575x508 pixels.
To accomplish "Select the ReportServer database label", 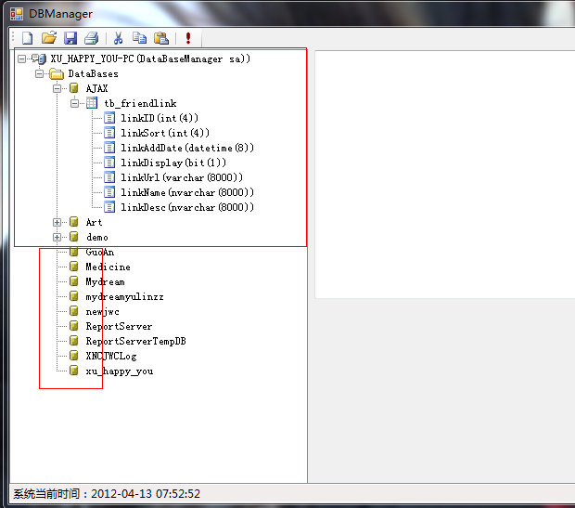I will click(x=119, y=326).
